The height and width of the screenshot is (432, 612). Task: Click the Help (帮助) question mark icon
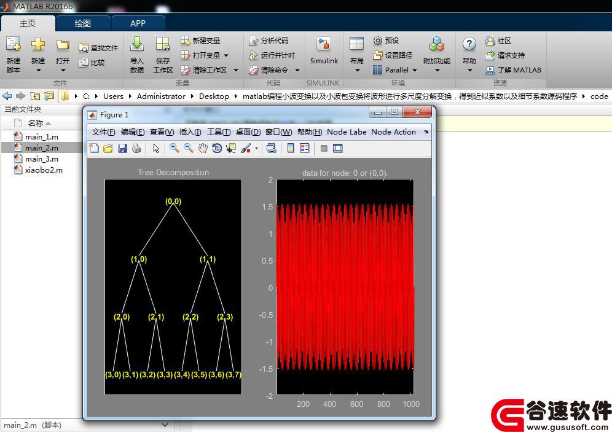click(x=469, y=44)
